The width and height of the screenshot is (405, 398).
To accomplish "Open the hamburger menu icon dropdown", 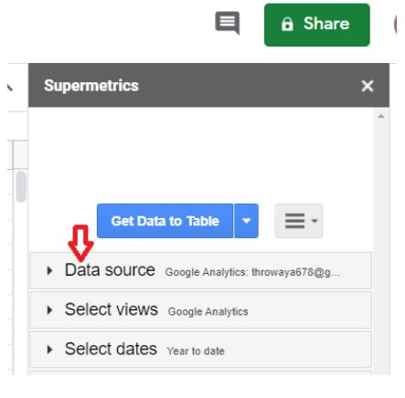I will point(299,221).
